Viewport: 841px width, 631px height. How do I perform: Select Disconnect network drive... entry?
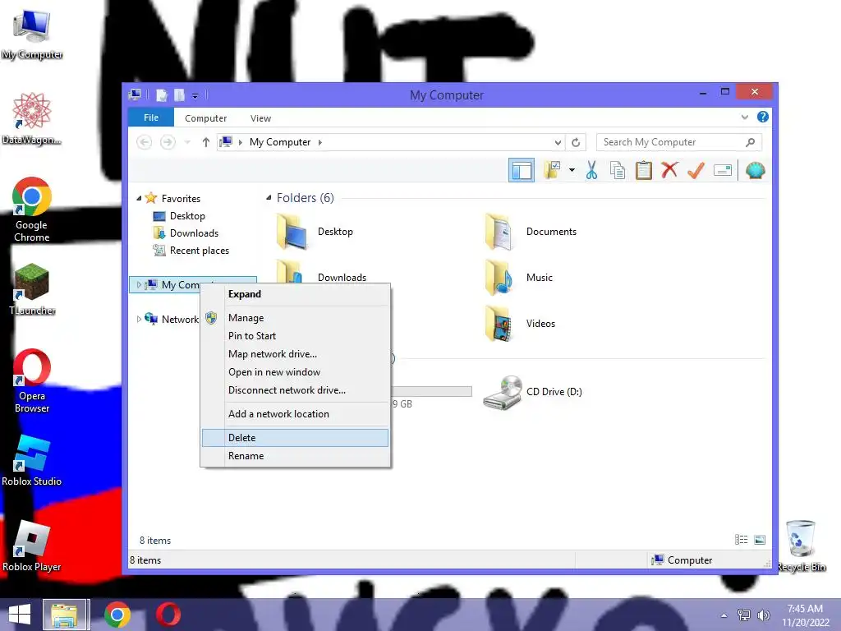pos(295,390)
